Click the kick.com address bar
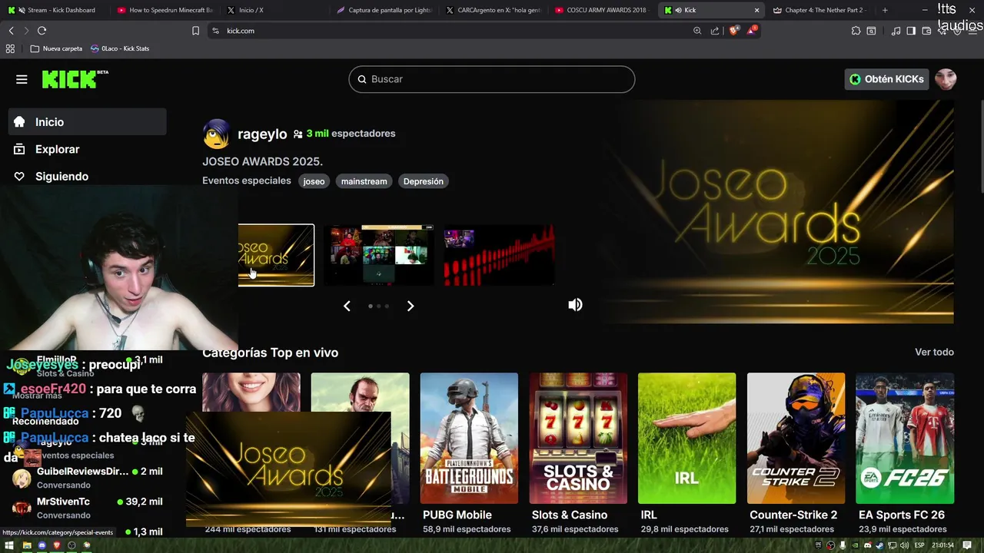This screenshot has width=984, height=553. pos(454,31)
